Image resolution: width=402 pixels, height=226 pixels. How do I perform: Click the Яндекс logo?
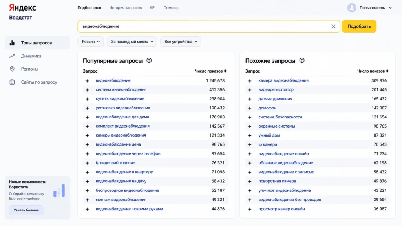pos(22,8)
